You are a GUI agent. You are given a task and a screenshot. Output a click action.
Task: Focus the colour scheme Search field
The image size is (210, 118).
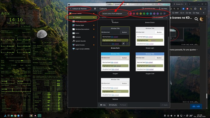tap(125, 18)
